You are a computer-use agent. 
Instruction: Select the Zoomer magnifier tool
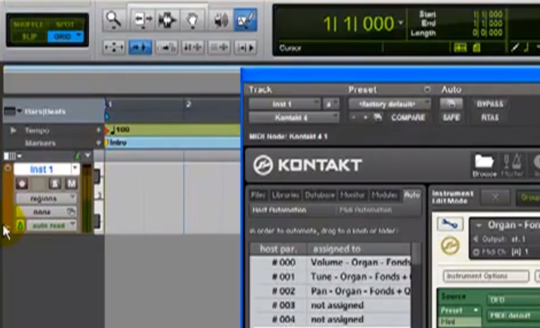[113, 20]
